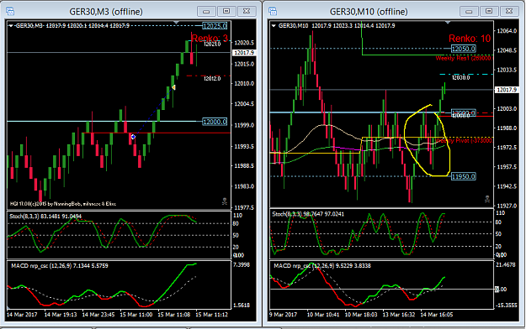The image size is (526, 329).
Task: Click the 'Renko: 3' label
Action: pos(210,39)
